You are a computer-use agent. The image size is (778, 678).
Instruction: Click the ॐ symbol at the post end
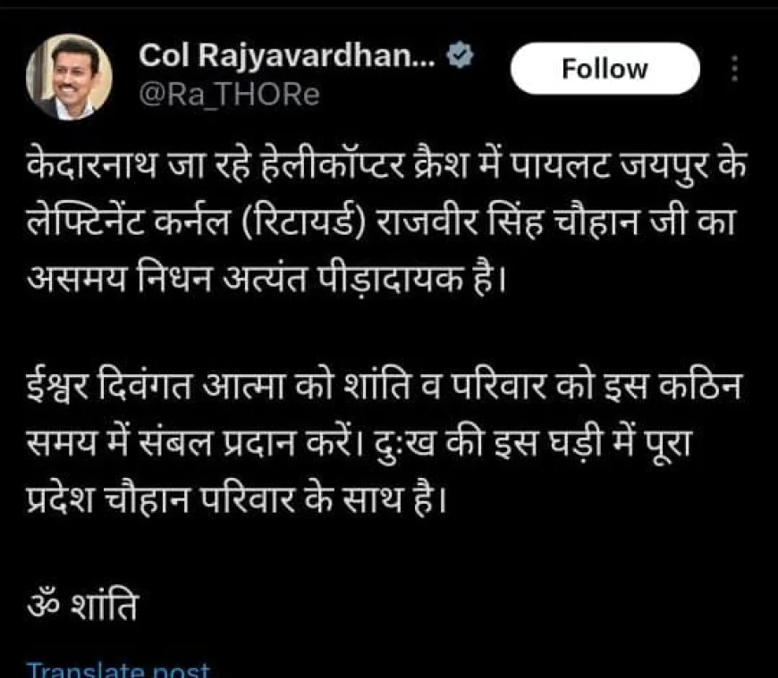coord(44,605)
